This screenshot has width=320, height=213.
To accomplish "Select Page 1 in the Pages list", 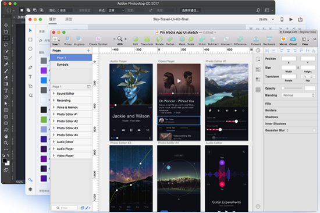I will [71, 58].
